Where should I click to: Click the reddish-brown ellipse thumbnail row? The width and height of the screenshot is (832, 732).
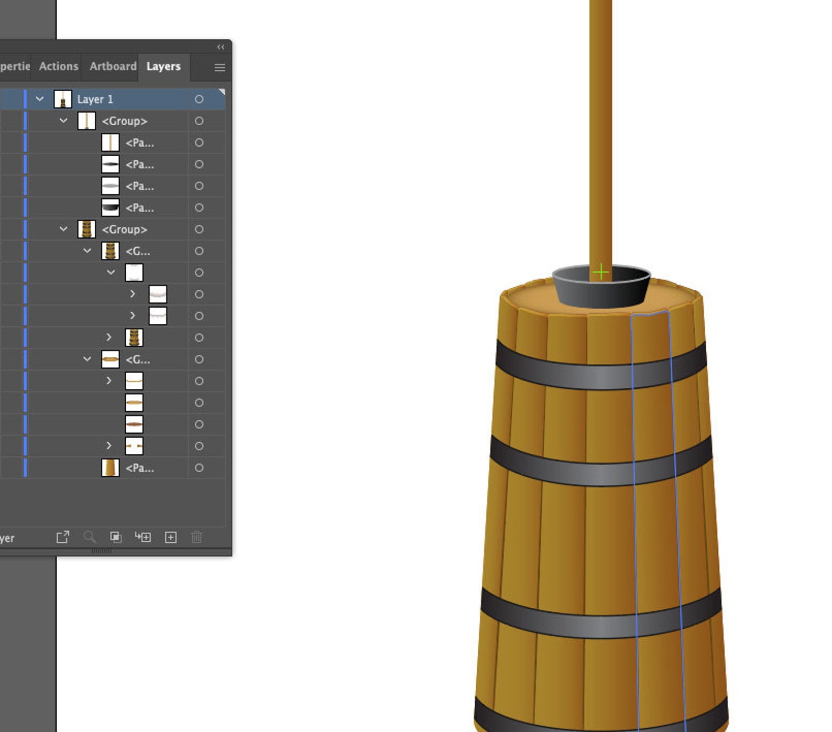[134, 424]
